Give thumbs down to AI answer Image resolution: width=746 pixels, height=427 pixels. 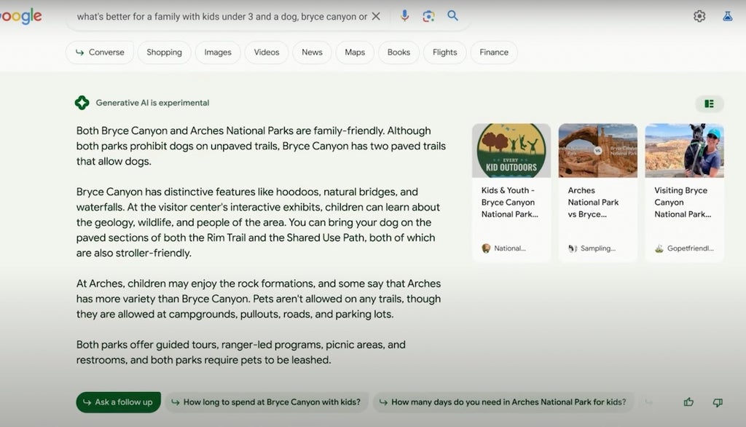718,402
